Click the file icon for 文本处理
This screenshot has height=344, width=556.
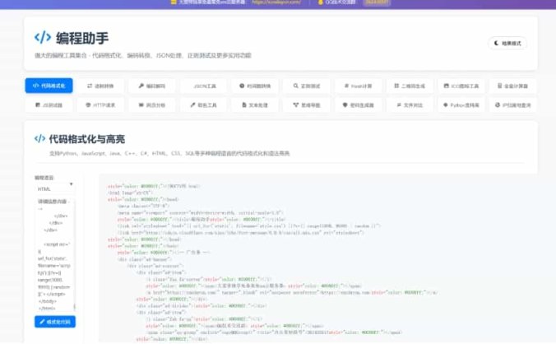(244, 105)
